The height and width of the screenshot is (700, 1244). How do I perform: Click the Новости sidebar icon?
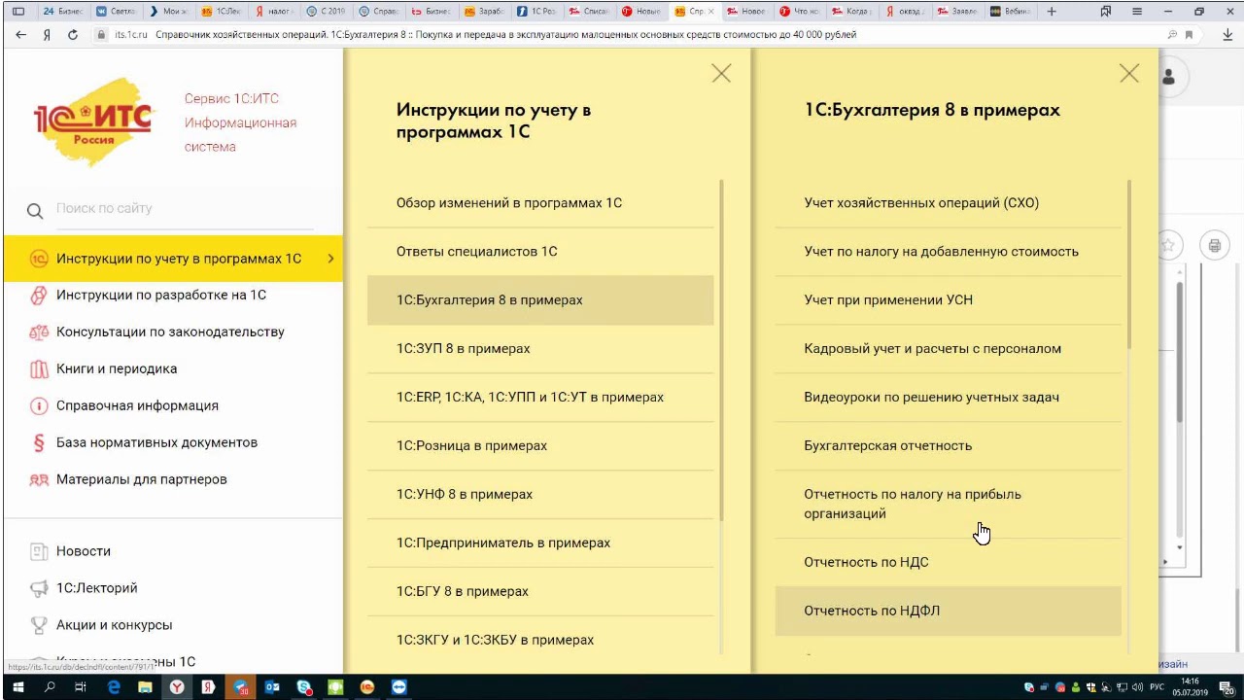[39, 551]
